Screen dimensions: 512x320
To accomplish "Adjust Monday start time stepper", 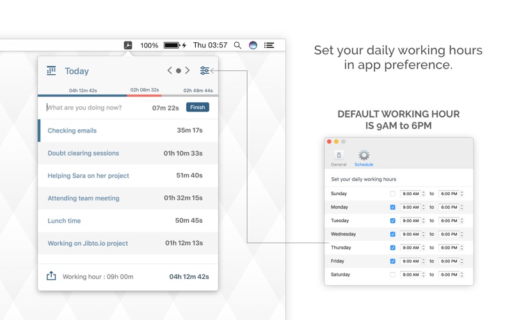I will [424, 207].
